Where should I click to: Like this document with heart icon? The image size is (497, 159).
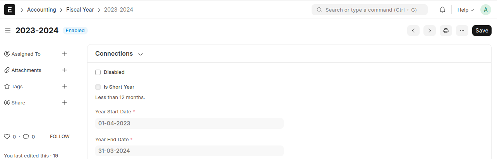point(7,137)
